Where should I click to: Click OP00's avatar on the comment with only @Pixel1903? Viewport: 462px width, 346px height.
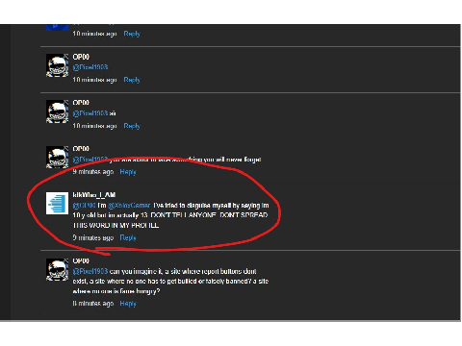tap(57, 65)
